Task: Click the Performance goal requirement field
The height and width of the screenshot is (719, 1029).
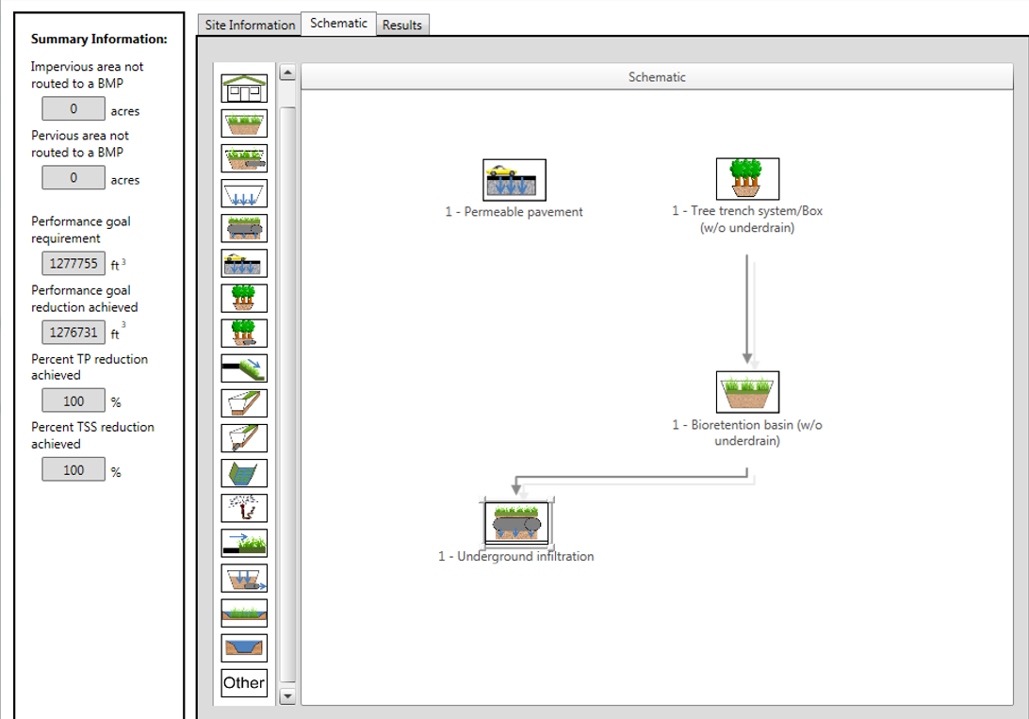Action: tap(73, 264)
